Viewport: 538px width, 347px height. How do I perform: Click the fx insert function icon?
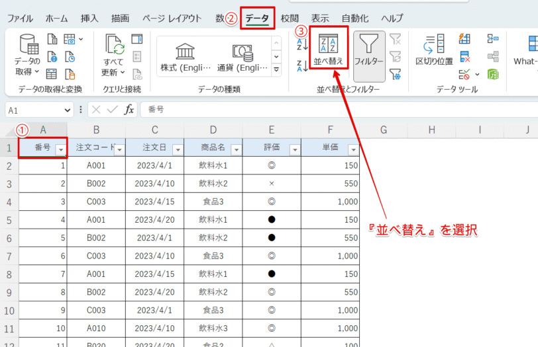click(129, 110)
